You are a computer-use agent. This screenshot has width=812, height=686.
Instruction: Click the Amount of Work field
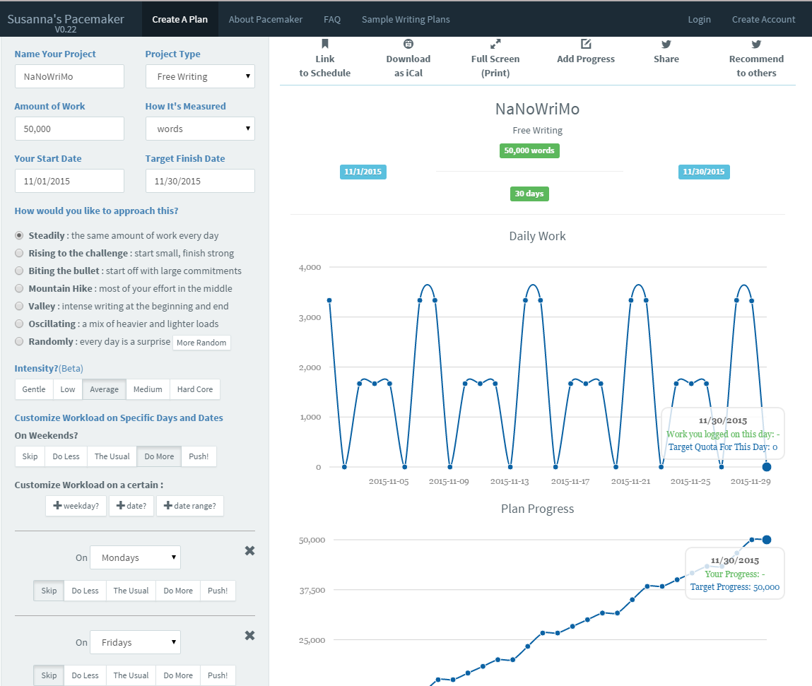pos(69,129)
